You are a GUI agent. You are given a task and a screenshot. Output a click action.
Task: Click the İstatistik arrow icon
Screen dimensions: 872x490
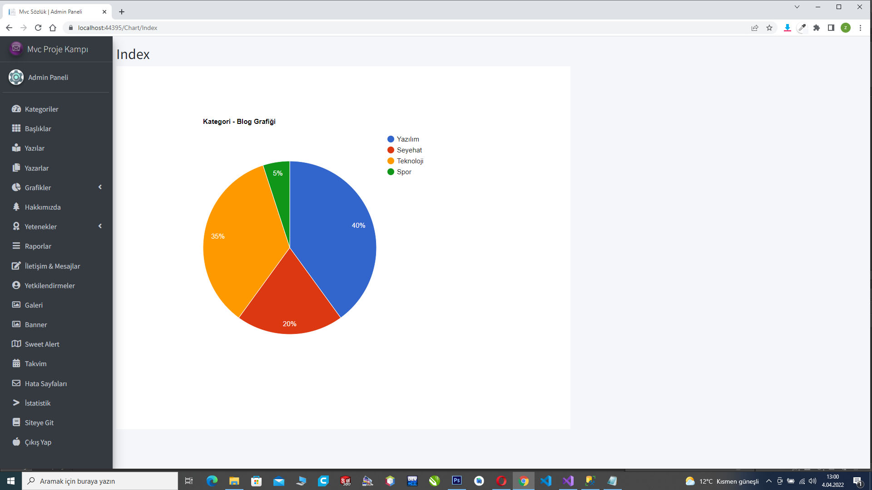point(16,403)
